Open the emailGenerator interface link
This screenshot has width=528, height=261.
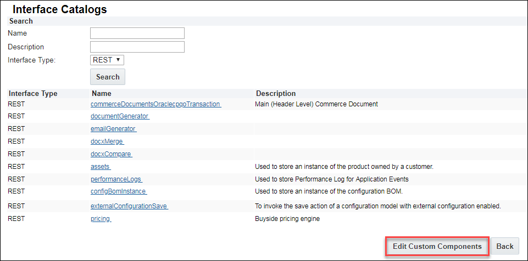(x=113, y=129)
